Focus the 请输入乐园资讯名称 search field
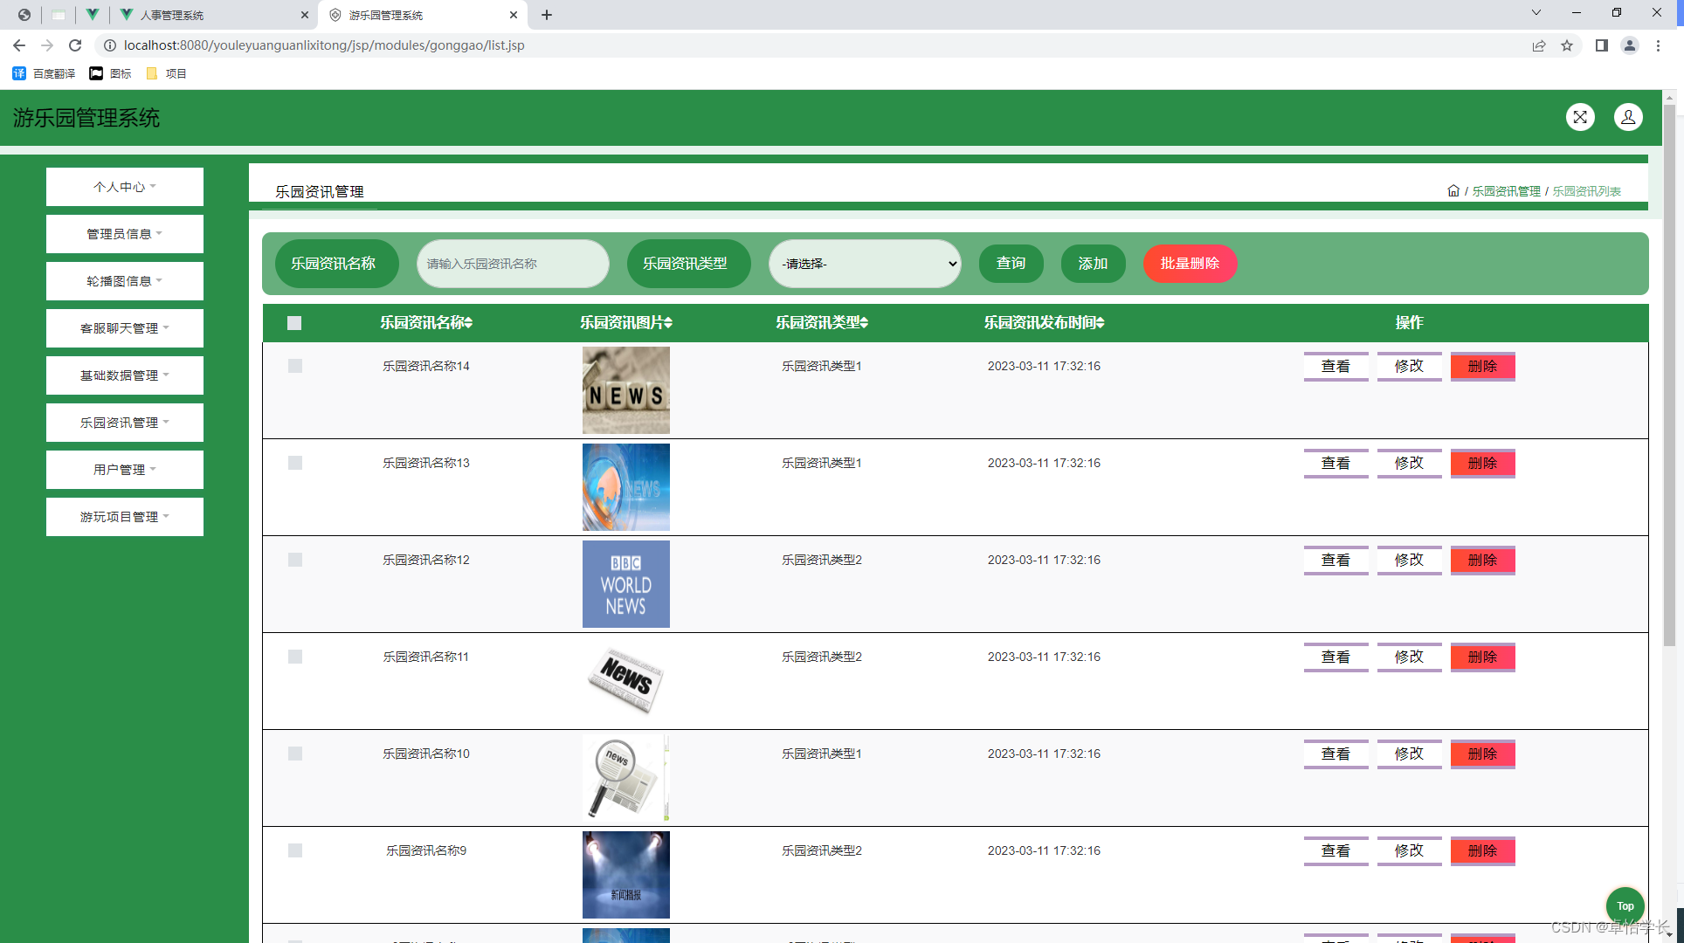 tap(513, 264)
